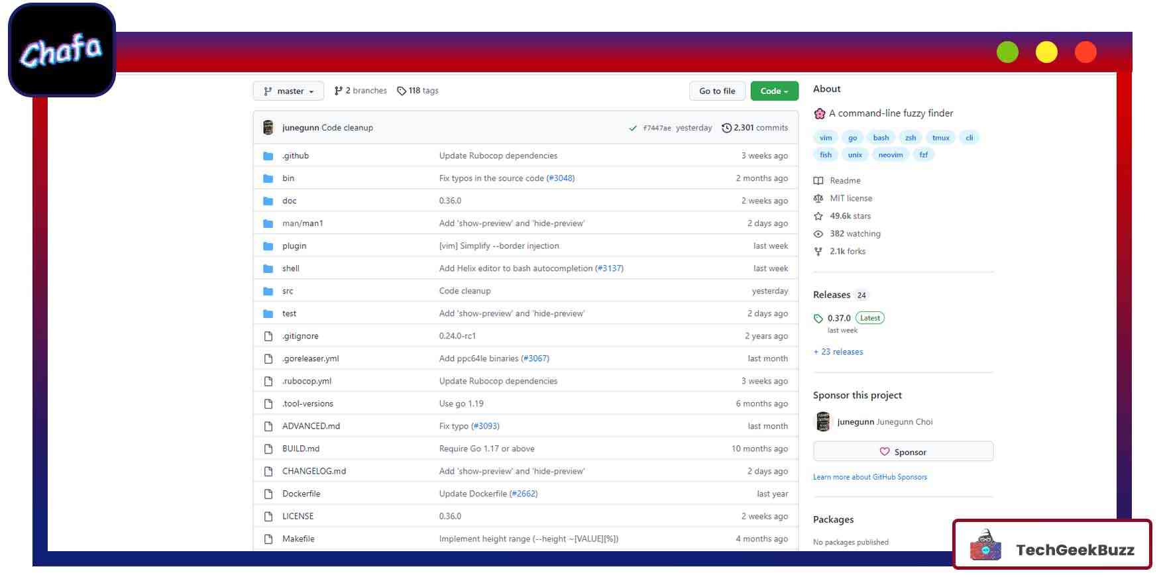1163x577 pixels.
Task: Click the tag icon next to 0.37.0 release
Action: click(x=818, y=319)
